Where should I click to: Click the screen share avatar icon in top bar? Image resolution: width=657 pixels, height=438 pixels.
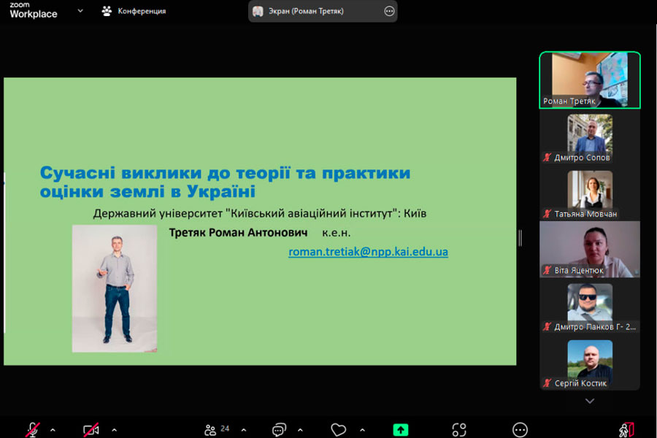[x=258, y=12]
